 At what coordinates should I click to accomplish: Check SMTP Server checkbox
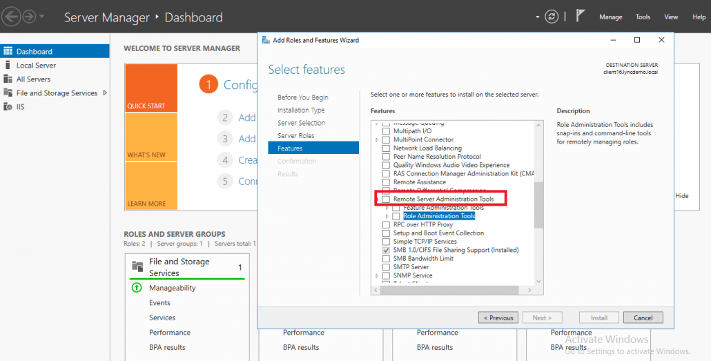386,267
